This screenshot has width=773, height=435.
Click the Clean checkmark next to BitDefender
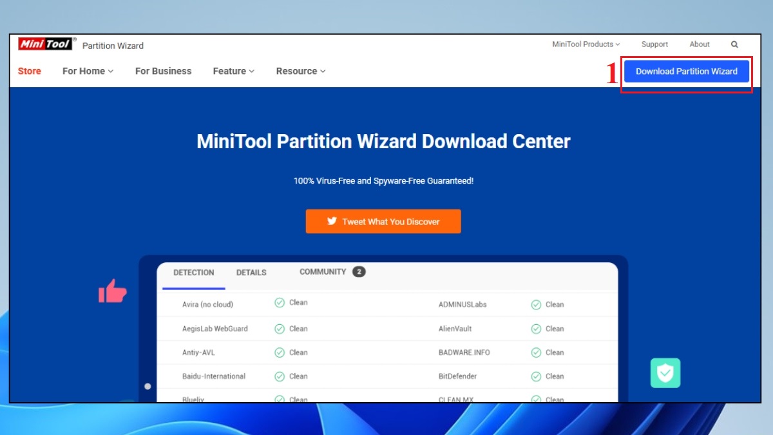[536, 376]
